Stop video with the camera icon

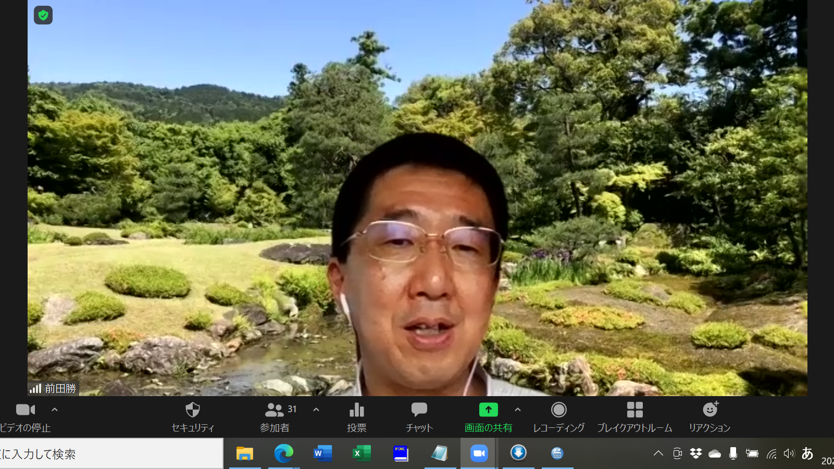click(x=25, y=410)
